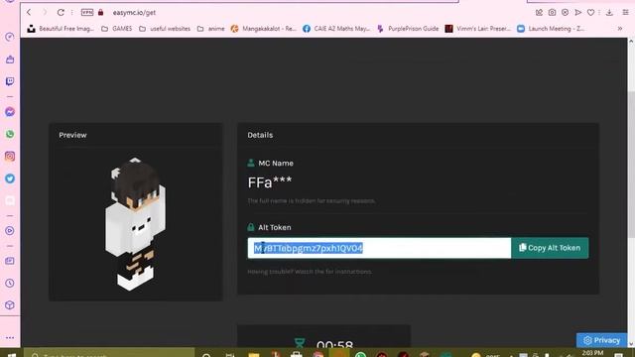The height and width of the screenshot is (357, 635).
Task: Open the flow send arrow icon
Action: click(577, 13)
